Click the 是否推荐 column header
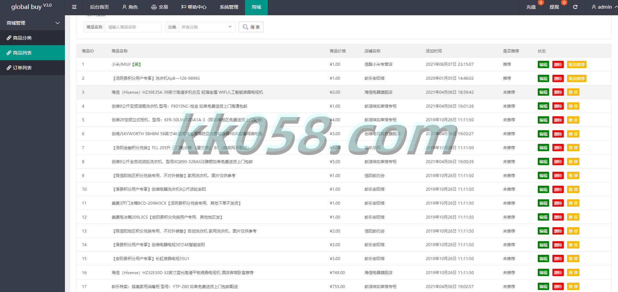 pyautogui.click(x=511, y=51)
